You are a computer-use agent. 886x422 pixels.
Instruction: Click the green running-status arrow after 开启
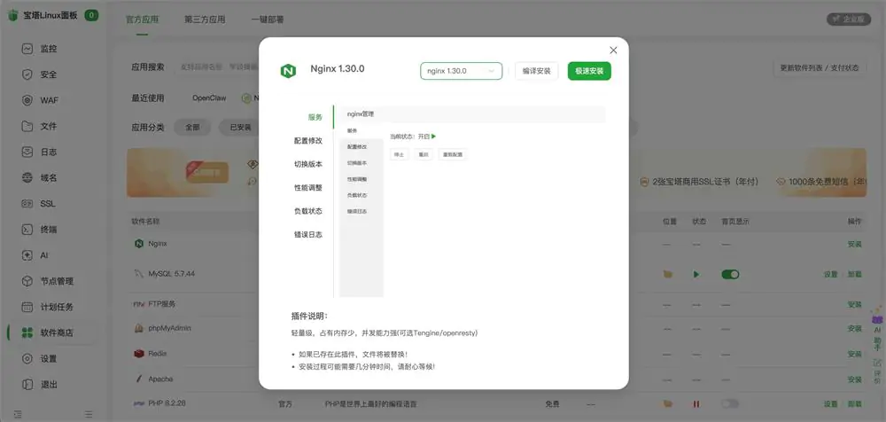point(433,137)
